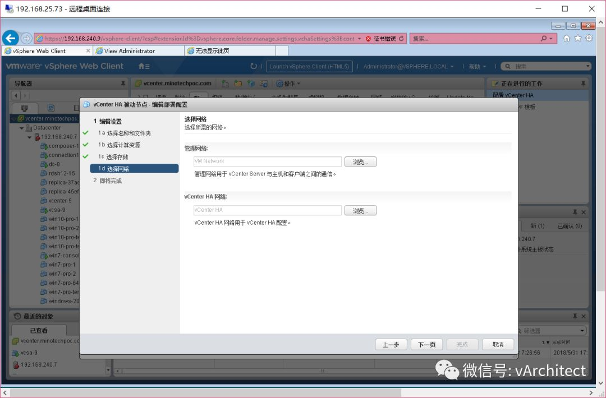Select composer VM in tree
The height and width of the screenshot is (398, 606).
[x=59, y=146]
